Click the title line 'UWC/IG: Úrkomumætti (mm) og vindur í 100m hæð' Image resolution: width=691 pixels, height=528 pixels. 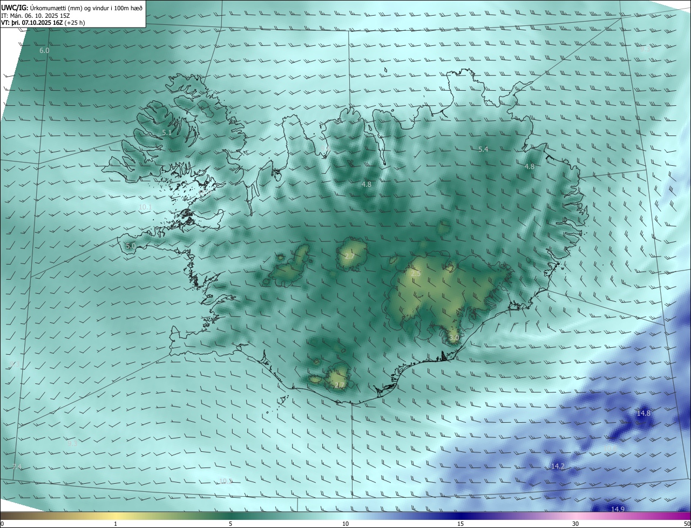pyautogui.click(x=72, y=8)
